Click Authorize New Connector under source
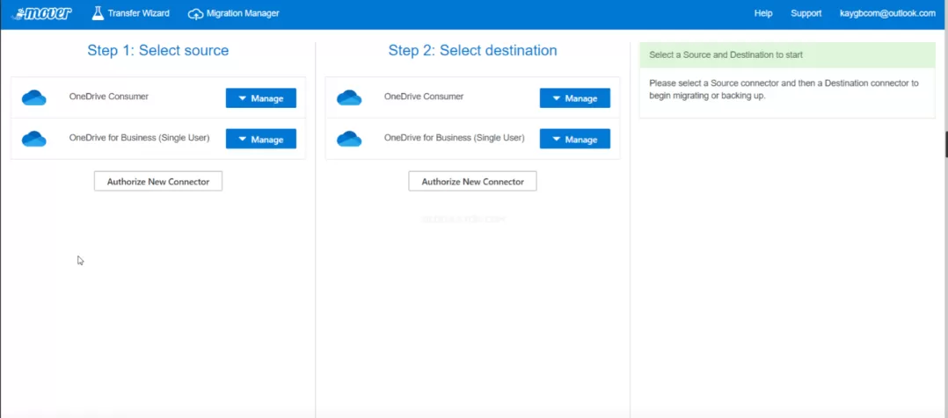The image size is (948, 418). coord(158,181)
